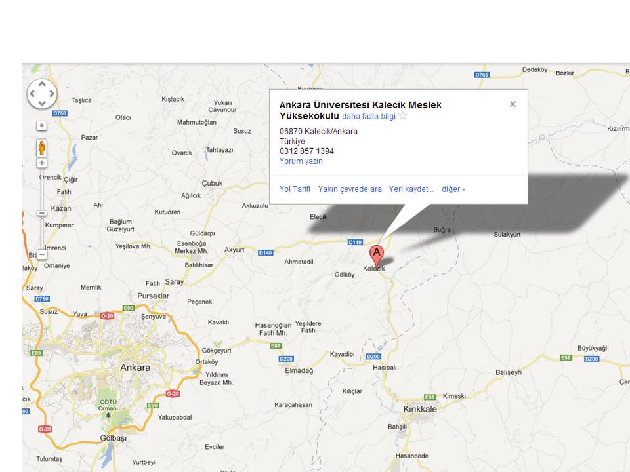Screen dimensions: 630x472
Task: Click the 'Ankara' city label
Action: [x=135, y=368]
